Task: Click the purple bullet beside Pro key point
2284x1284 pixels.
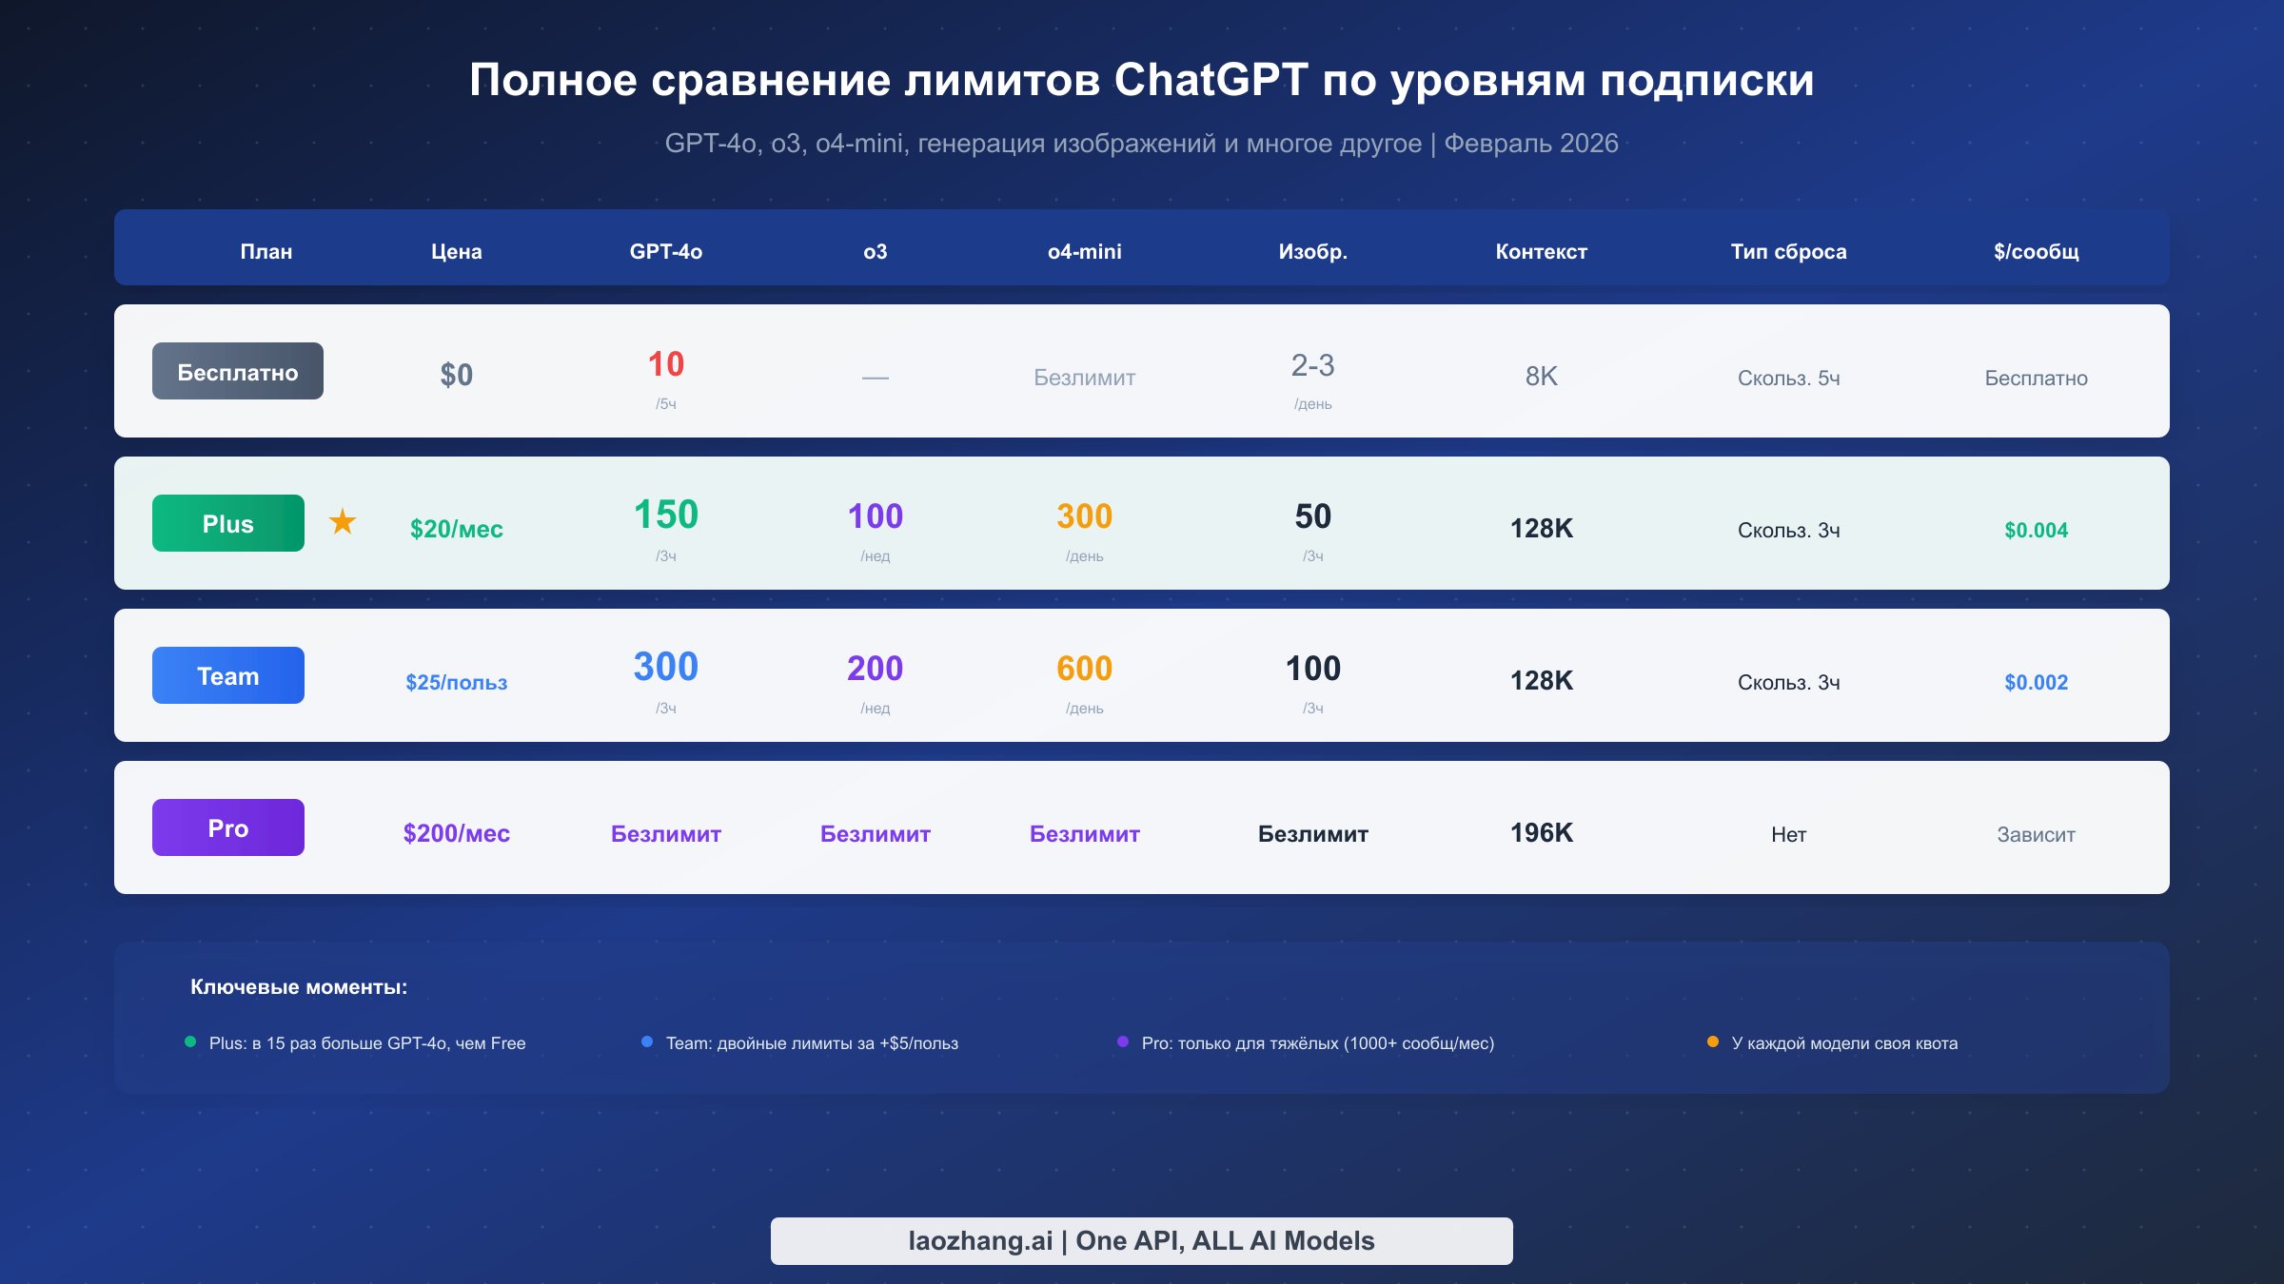Action: click(1121, 1042)
